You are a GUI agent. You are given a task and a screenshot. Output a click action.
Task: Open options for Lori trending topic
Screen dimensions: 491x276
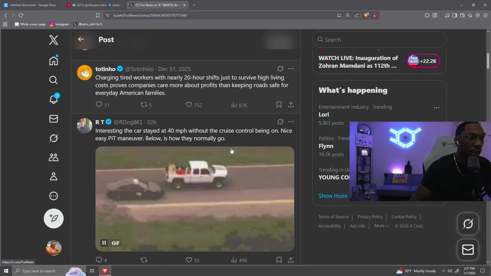[437, 108]
